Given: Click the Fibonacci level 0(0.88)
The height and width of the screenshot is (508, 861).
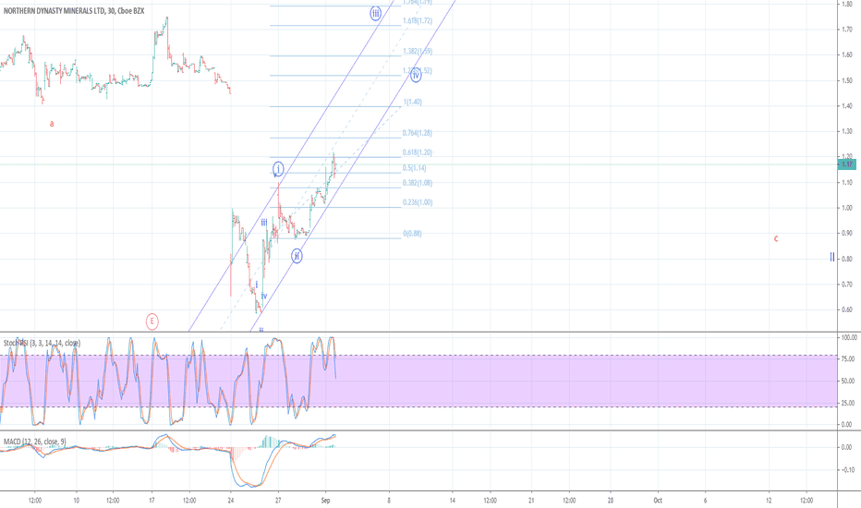Looking at the screenshot, I should pos(412,234).
